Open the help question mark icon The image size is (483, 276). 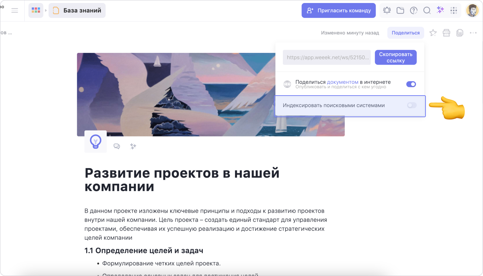[x=414, y=10]
